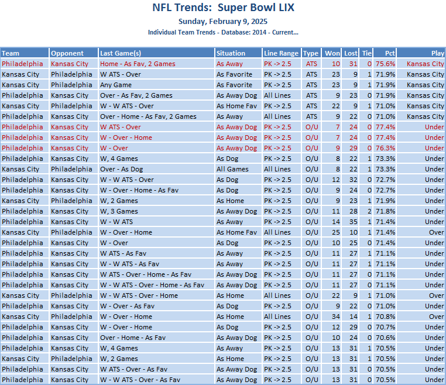Image resolution: width=446 pixels, height=385 pixels.
Task: Click the 'Line Range' column header
Action: point(281,53)
